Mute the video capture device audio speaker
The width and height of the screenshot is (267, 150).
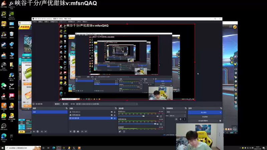pyautogui.click(x=158, y=124)
